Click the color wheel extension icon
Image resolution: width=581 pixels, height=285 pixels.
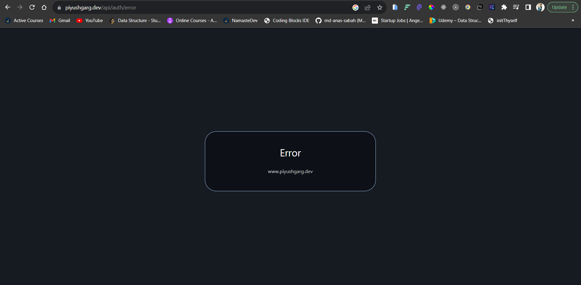[x=431, y=7]
